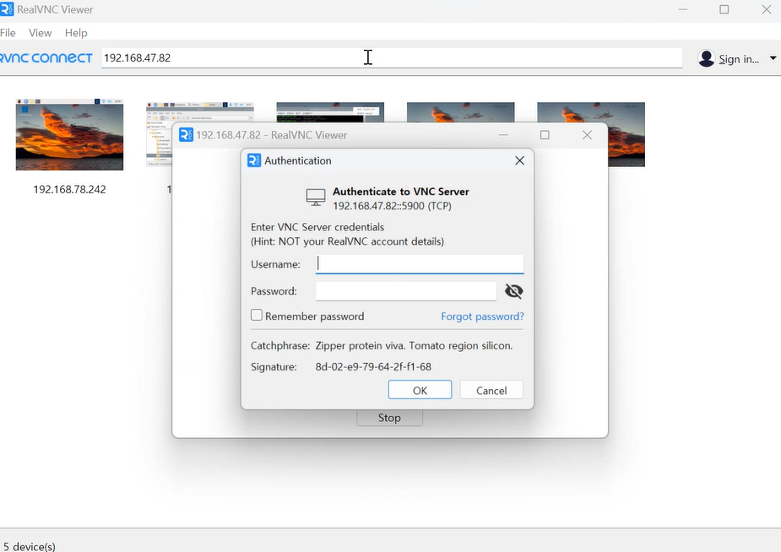
Task: Open the Help menu
Action: coord(76,33)
